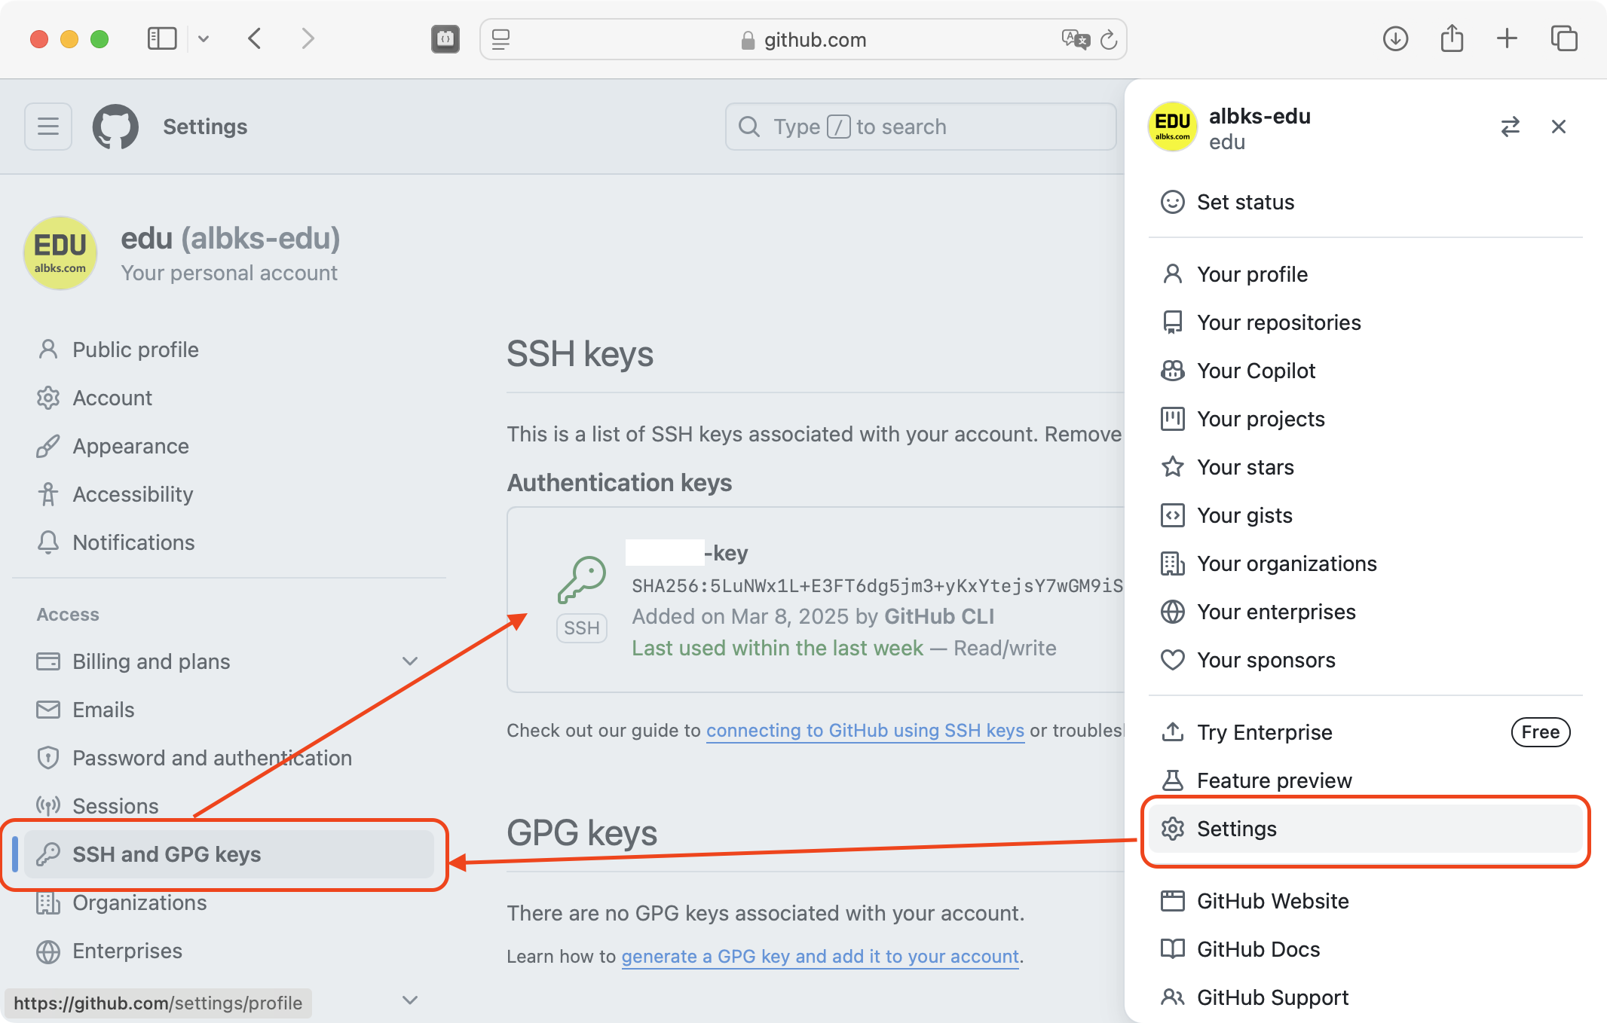Viewport: 1607px width, 1023px height.
Task: Click Set status button
Action: [x=1245, y=202]
